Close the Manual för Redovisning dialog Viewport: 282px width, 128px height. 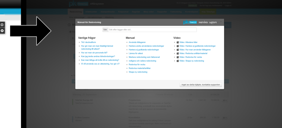(220, 22)
